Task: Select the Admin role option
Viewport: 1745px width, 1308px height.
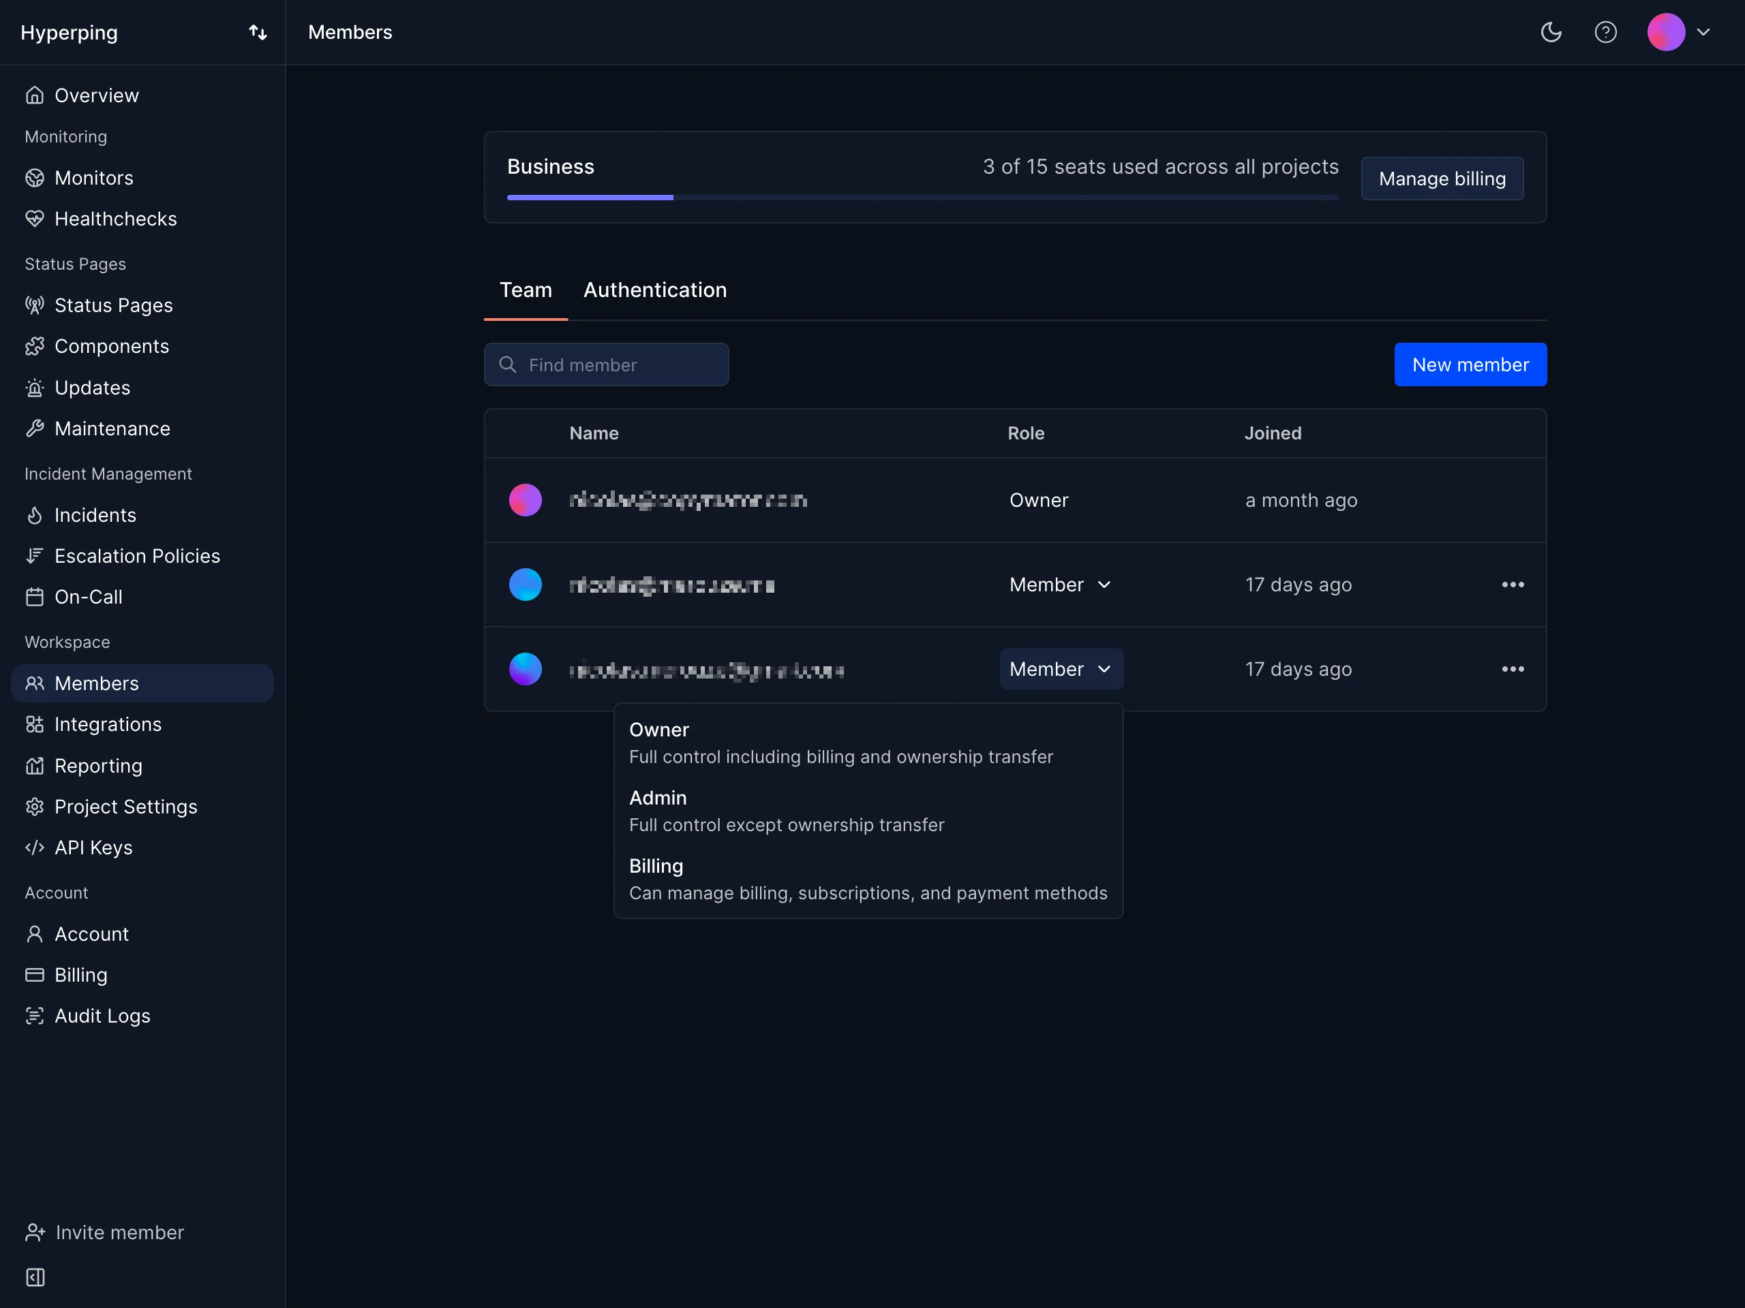Action: pos(868,811)
